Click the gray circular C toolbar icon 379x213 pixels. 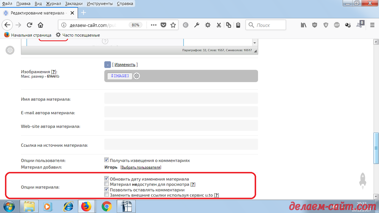[x=186, y=25]
